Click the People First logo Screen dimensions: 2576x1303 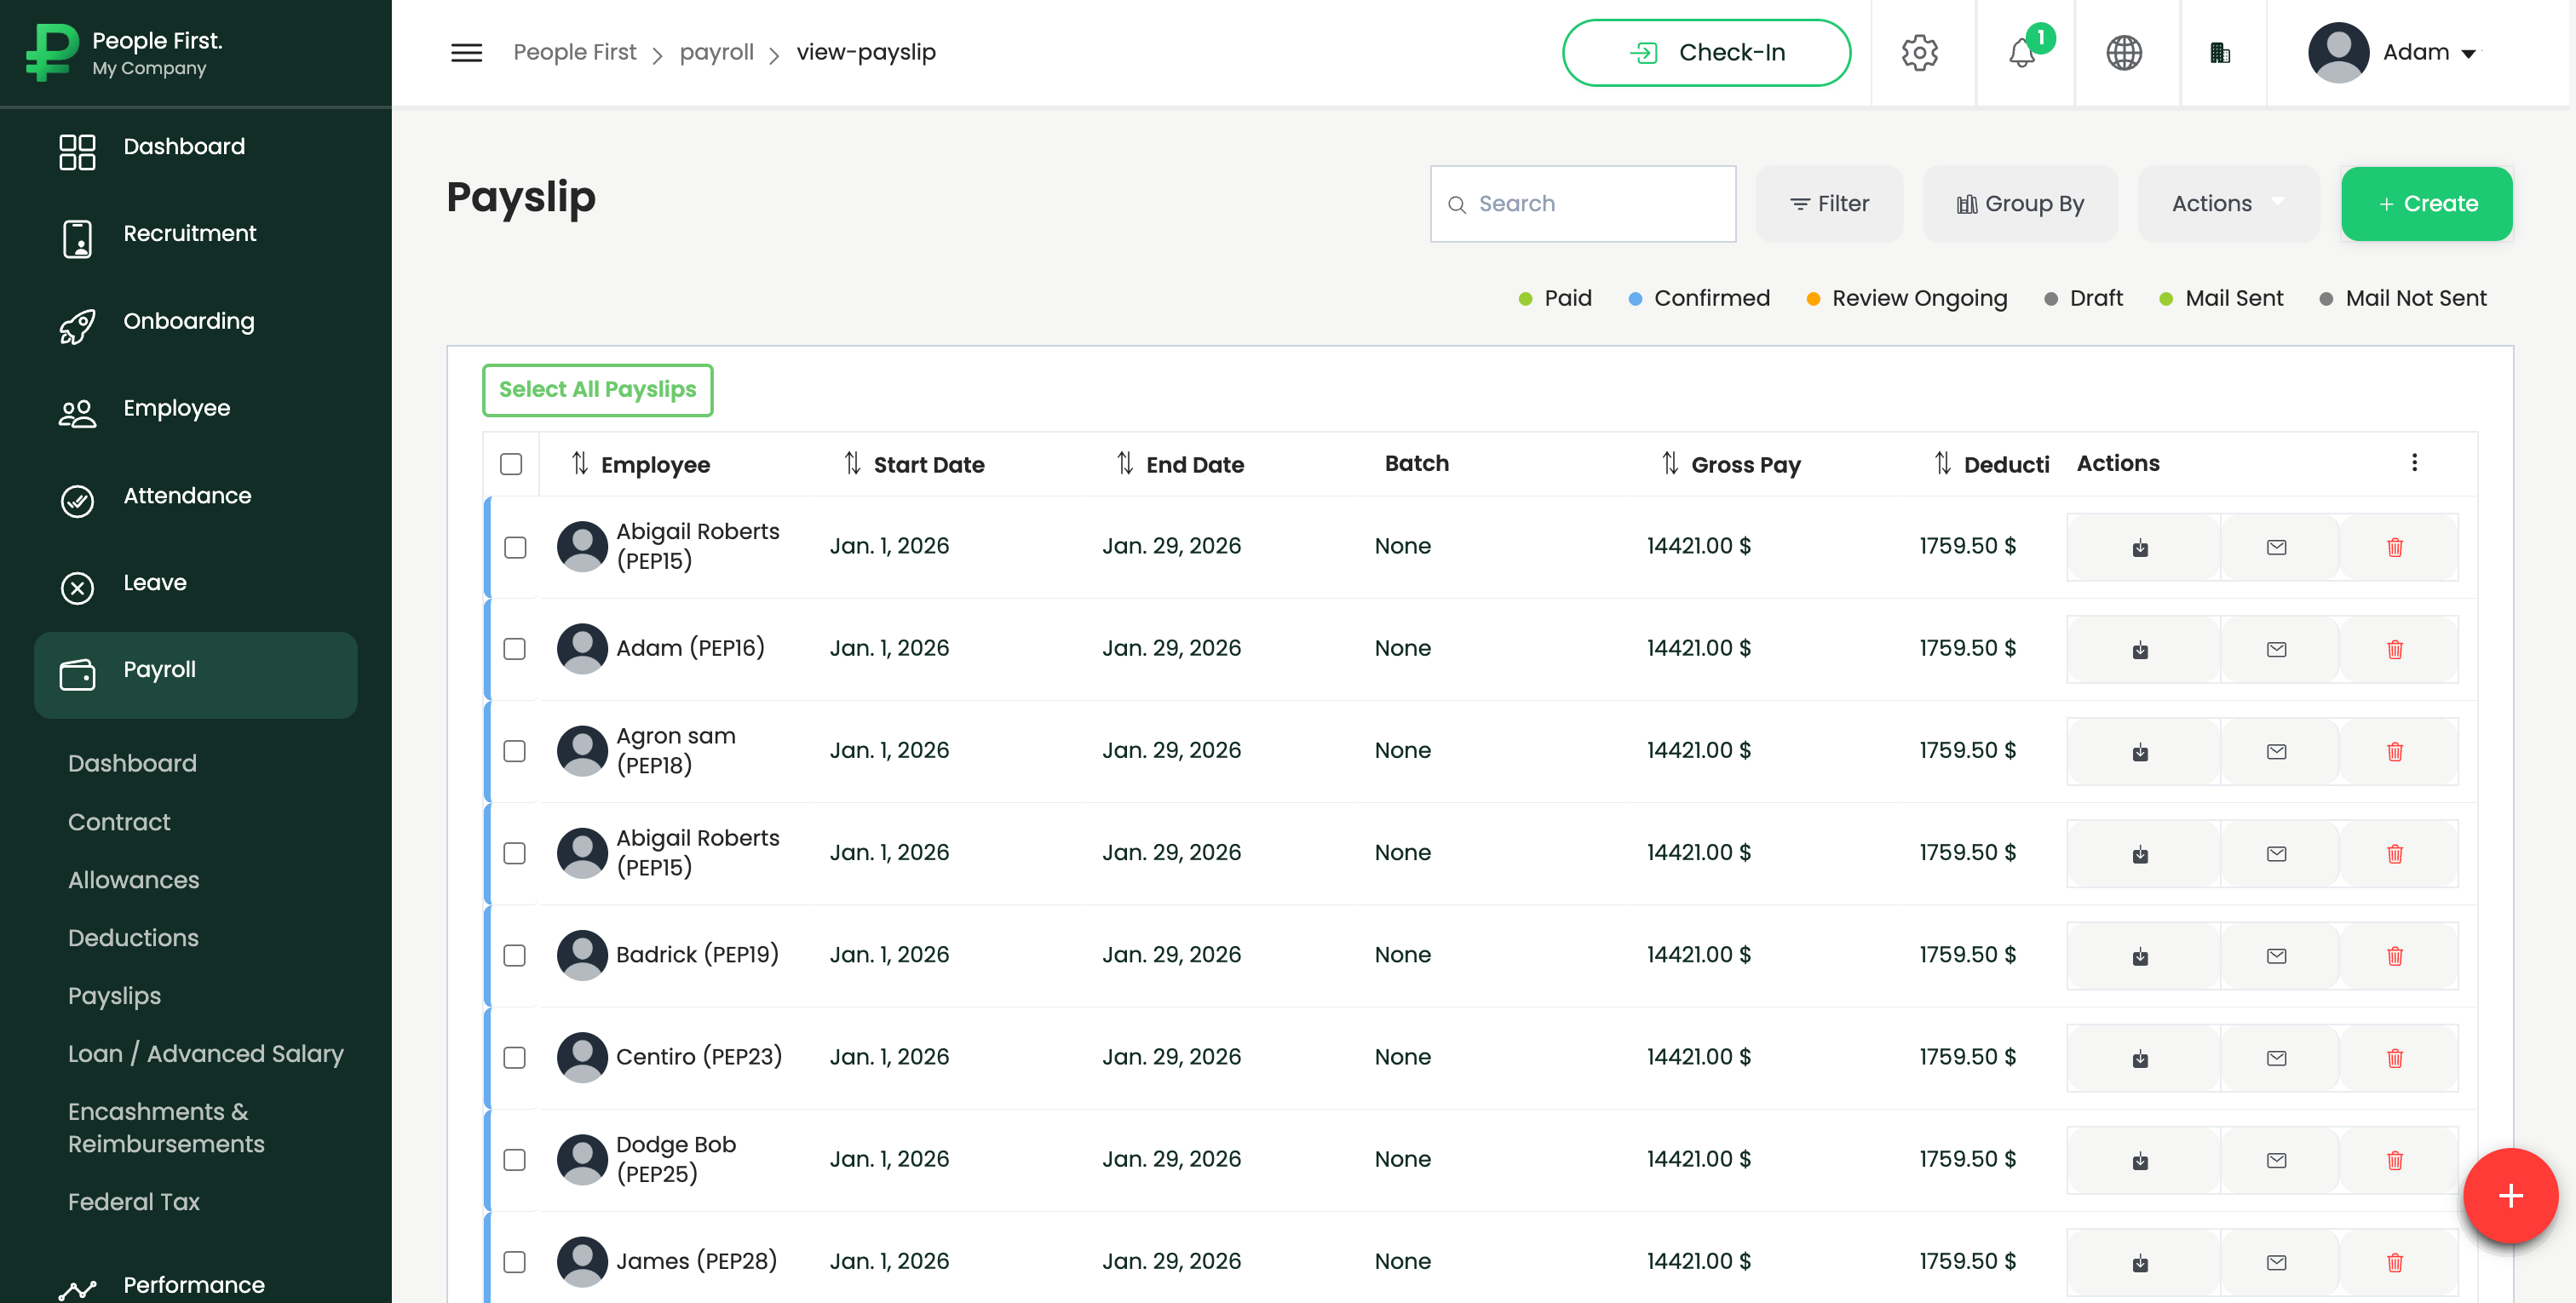(52, 52)
